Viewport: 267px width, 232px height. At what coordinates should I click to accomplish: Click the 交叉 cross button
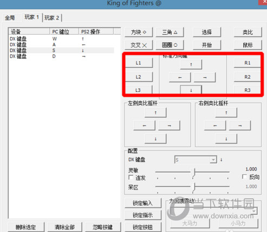(x=139, y=45)
